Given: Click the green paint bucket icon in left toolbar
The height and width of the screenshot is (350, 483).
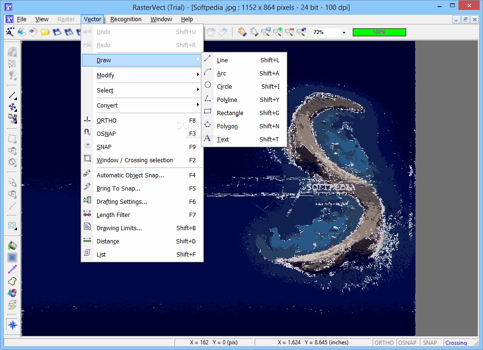Looking at the screenshot, I should pyautogui.click(x=12, y=246).
